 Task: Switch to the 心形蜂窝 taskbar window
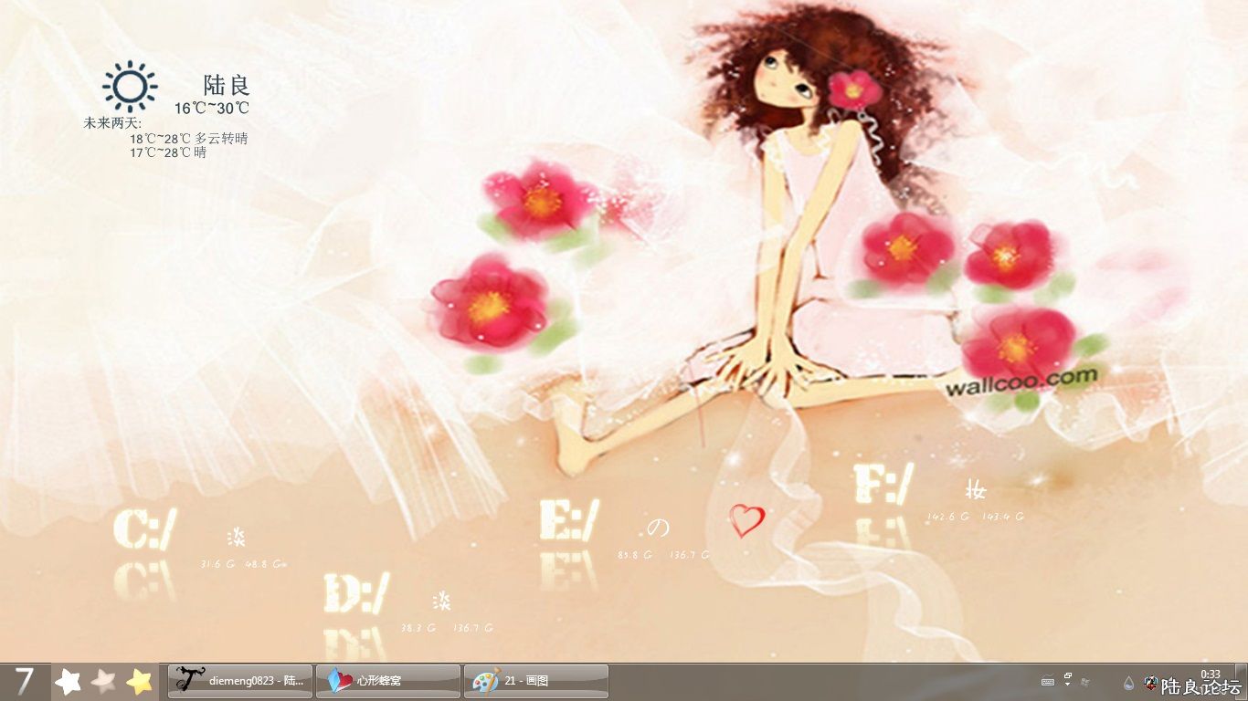388,681
